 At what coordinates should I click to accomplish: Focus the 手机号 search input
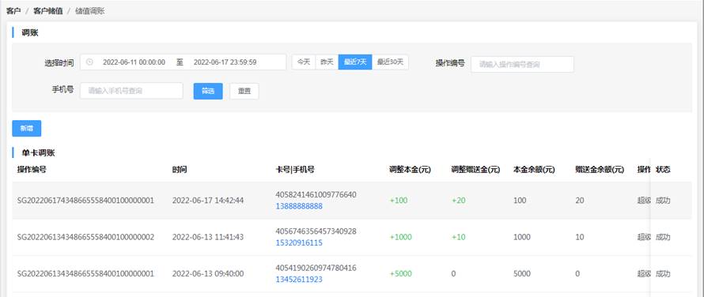tap(131, 91)
